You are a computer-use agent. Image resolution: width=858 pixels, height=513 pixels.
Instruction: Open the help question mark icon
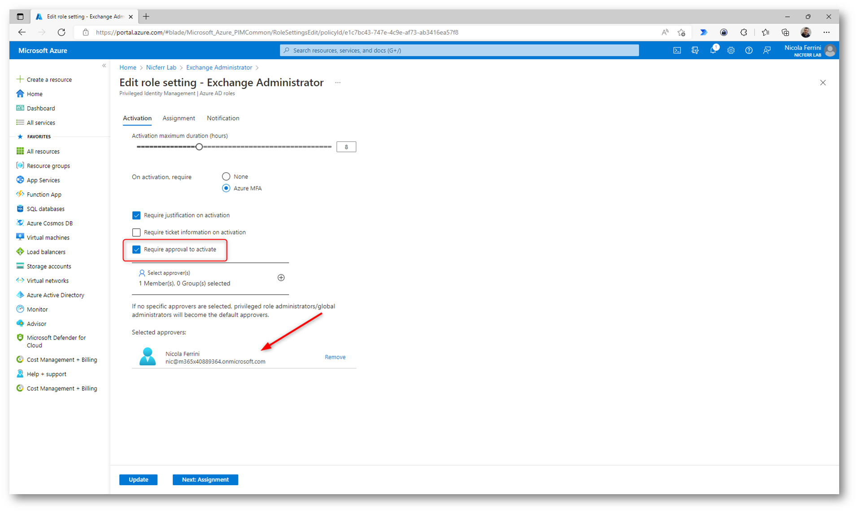click(x=749, y=51)
